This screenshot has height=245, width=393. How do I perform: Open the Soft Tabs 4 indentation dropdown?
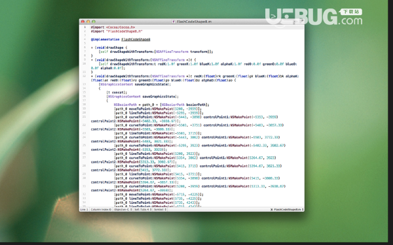pos(143,210)
